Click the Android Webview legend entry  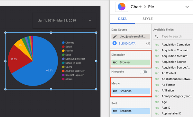(73, 71)
